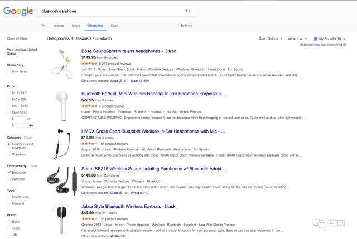Open Shure SE215 earphones product image
The width and height of the screenshot is (357, 239).
(61, 181)
